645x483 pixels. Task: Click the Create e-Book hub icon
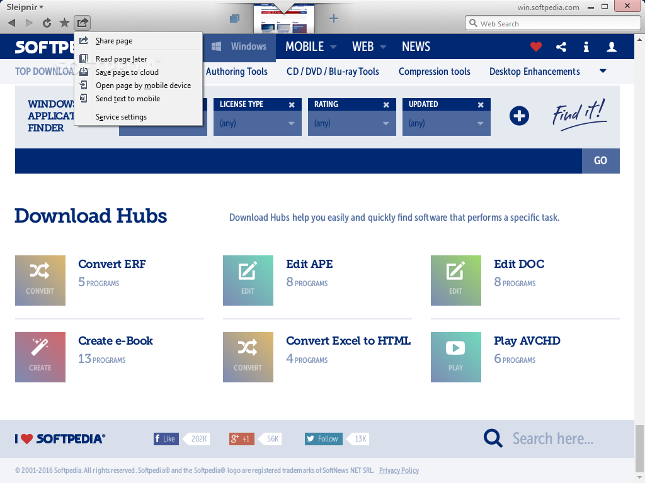pos(40,357)
